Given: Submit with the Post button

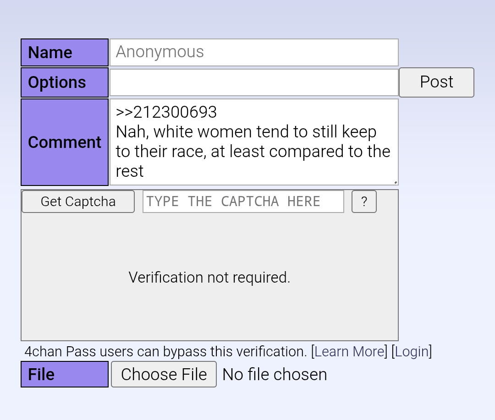Looking at the screenshot, I should [x=437, y=82].
